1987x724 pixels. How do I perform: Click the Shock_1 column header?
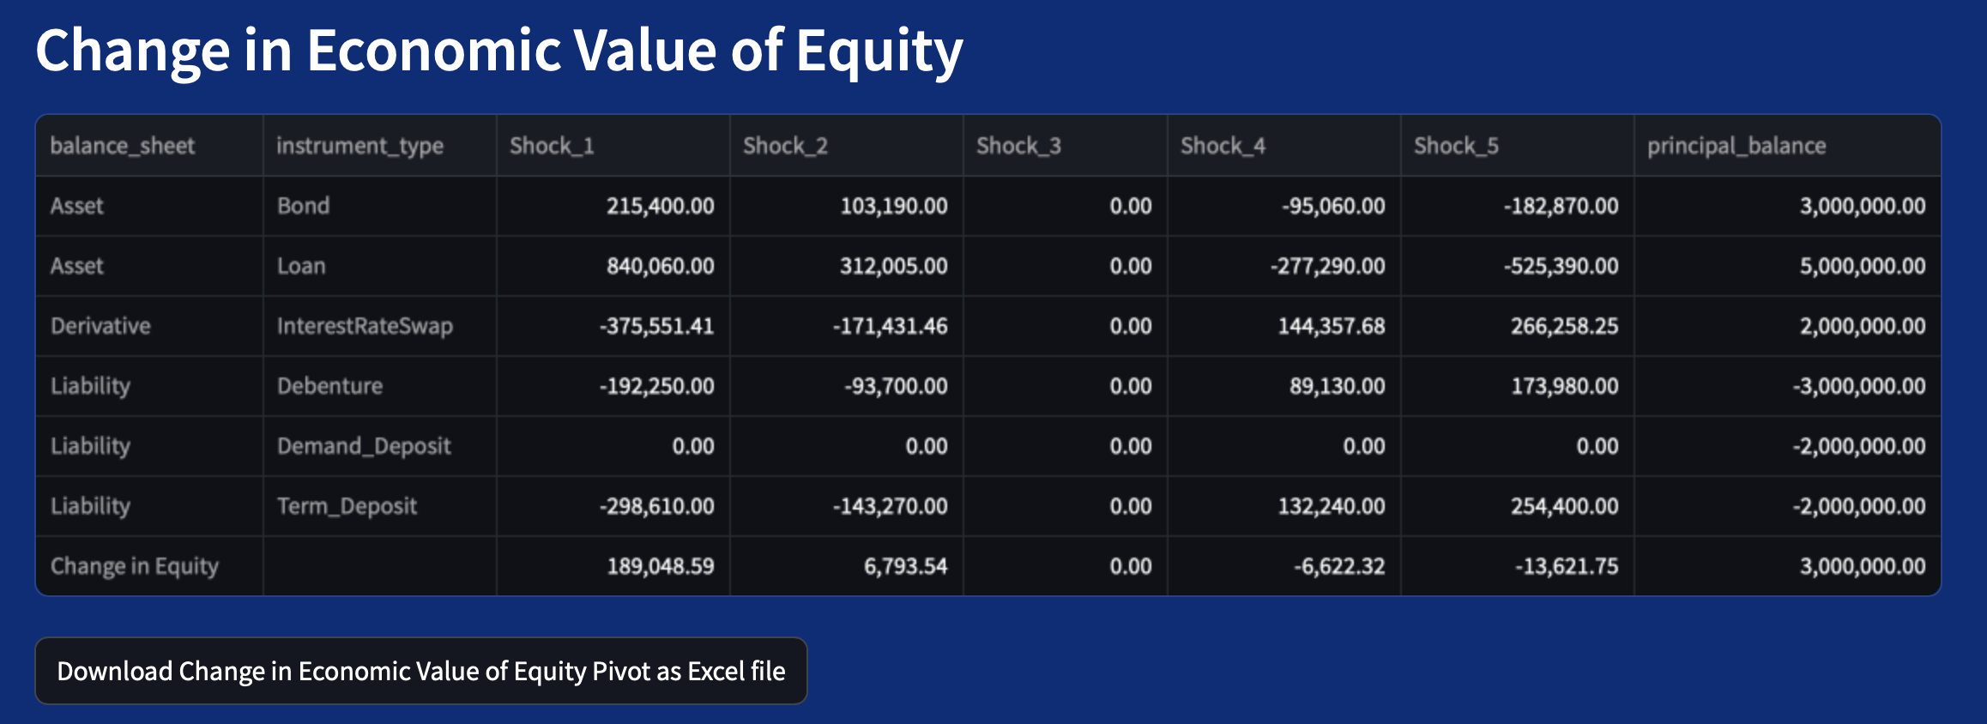tap(552, 146)
